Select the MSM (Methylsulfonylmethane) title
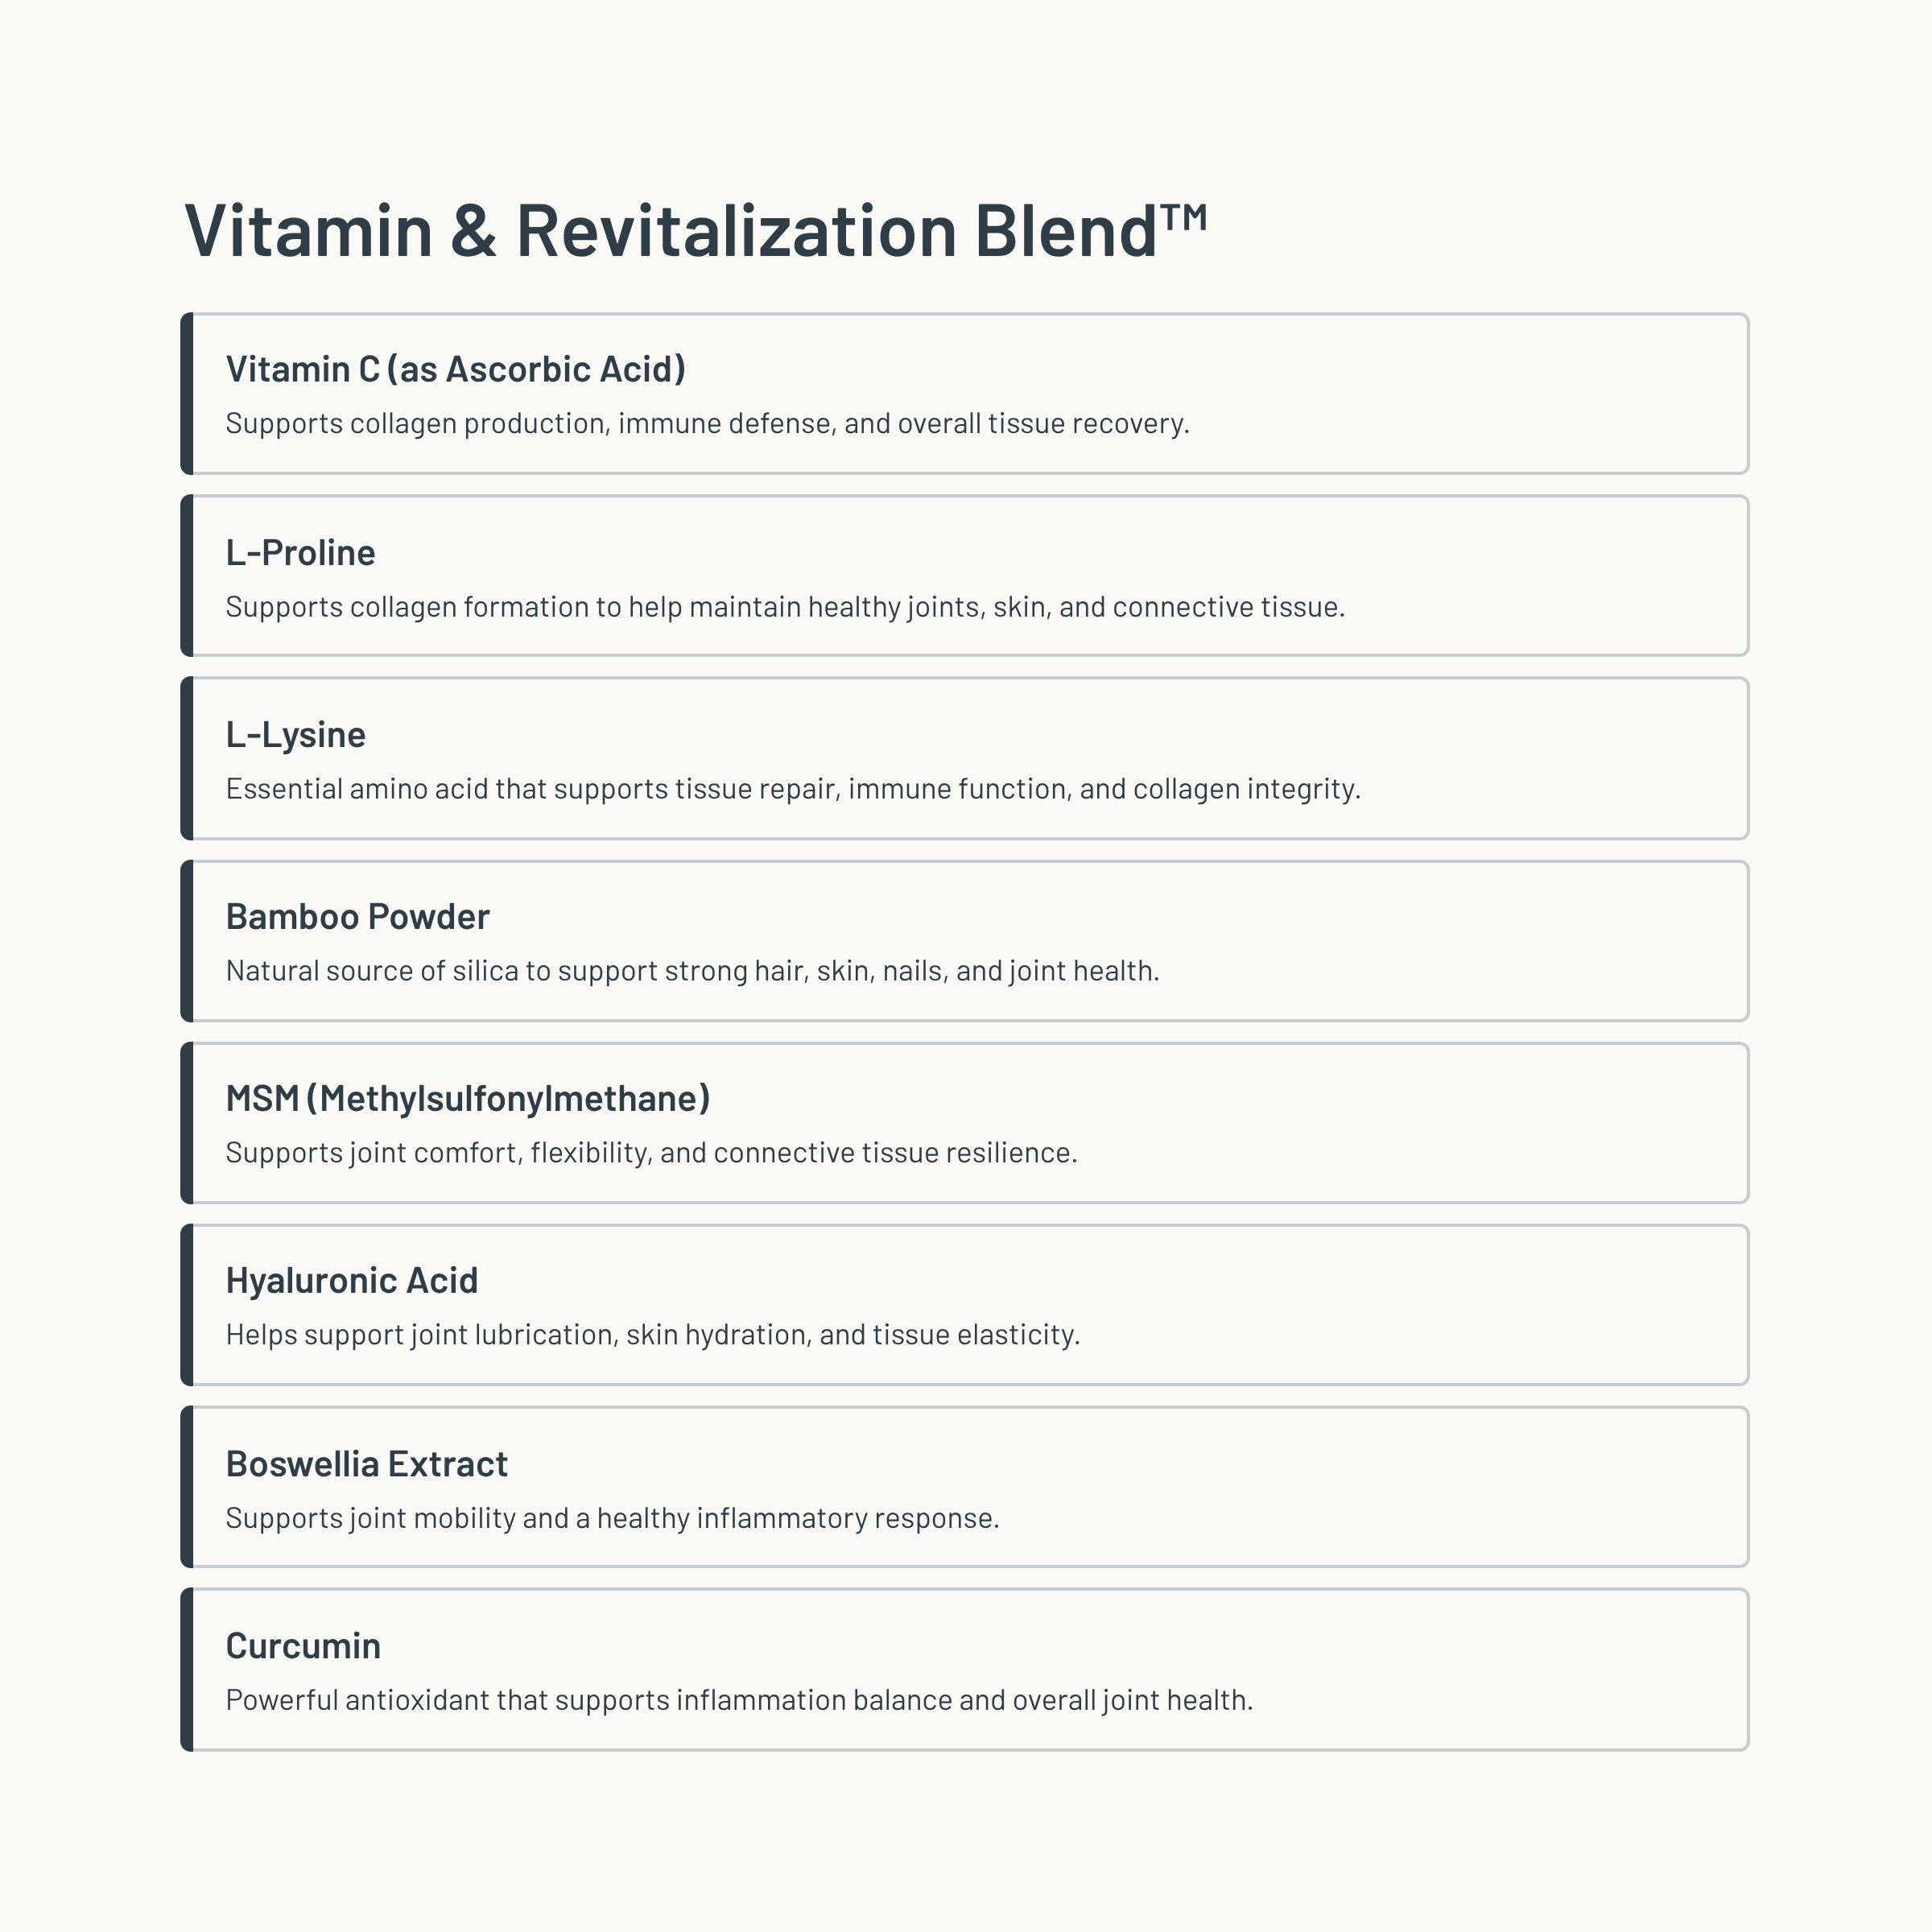The image size is (1932, 1932). tap(468, 1099)
